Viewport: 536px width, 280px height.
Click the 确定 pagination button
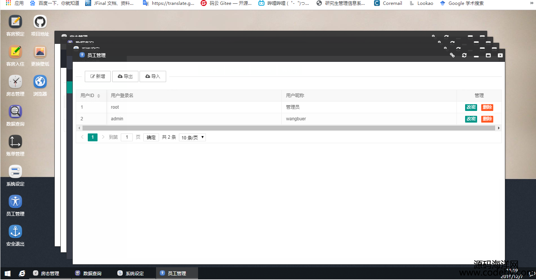151,138
